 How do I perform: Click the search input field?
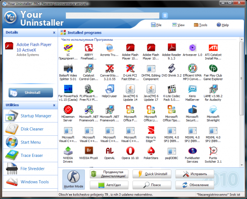click(x=113, y=16)
